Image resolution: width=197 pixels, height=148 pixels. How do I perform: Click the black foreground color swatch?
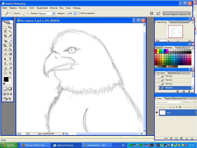pos(6,80)
